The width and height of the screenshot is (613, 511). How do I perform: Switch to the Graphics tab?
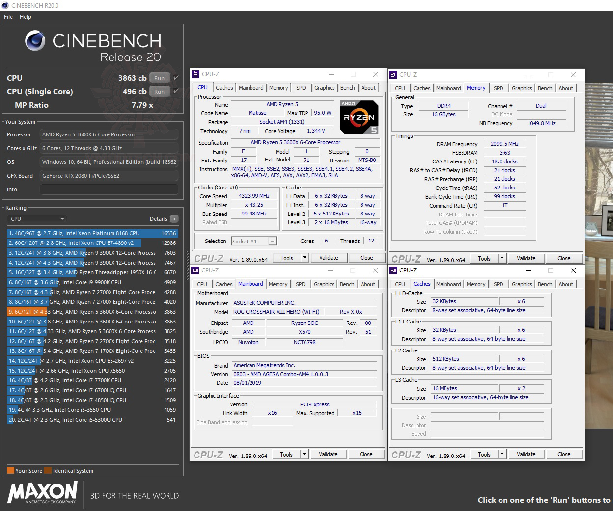click(x=324, y=87)
